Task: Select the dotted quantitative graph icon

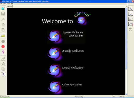Action: pos(131,19)
